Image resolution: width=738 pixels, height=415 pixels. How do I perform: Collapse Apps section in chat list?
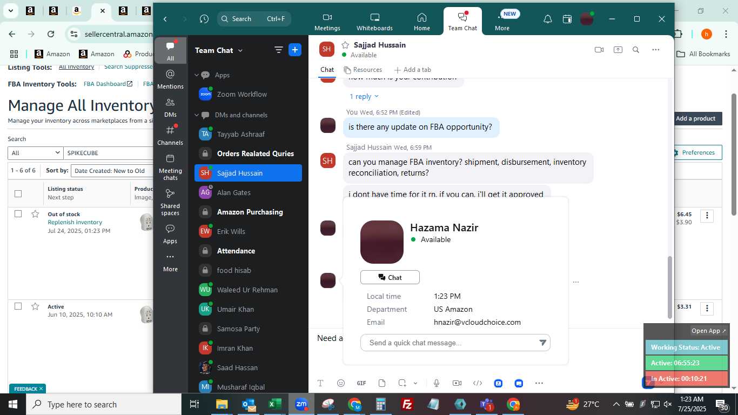click(197, 75)
